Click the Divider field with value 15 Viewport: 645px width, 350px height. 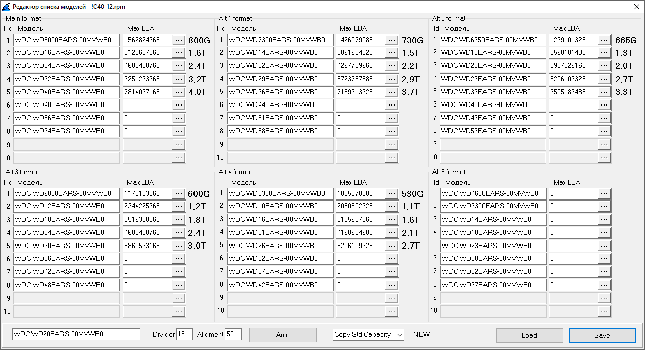pos(184,334)
